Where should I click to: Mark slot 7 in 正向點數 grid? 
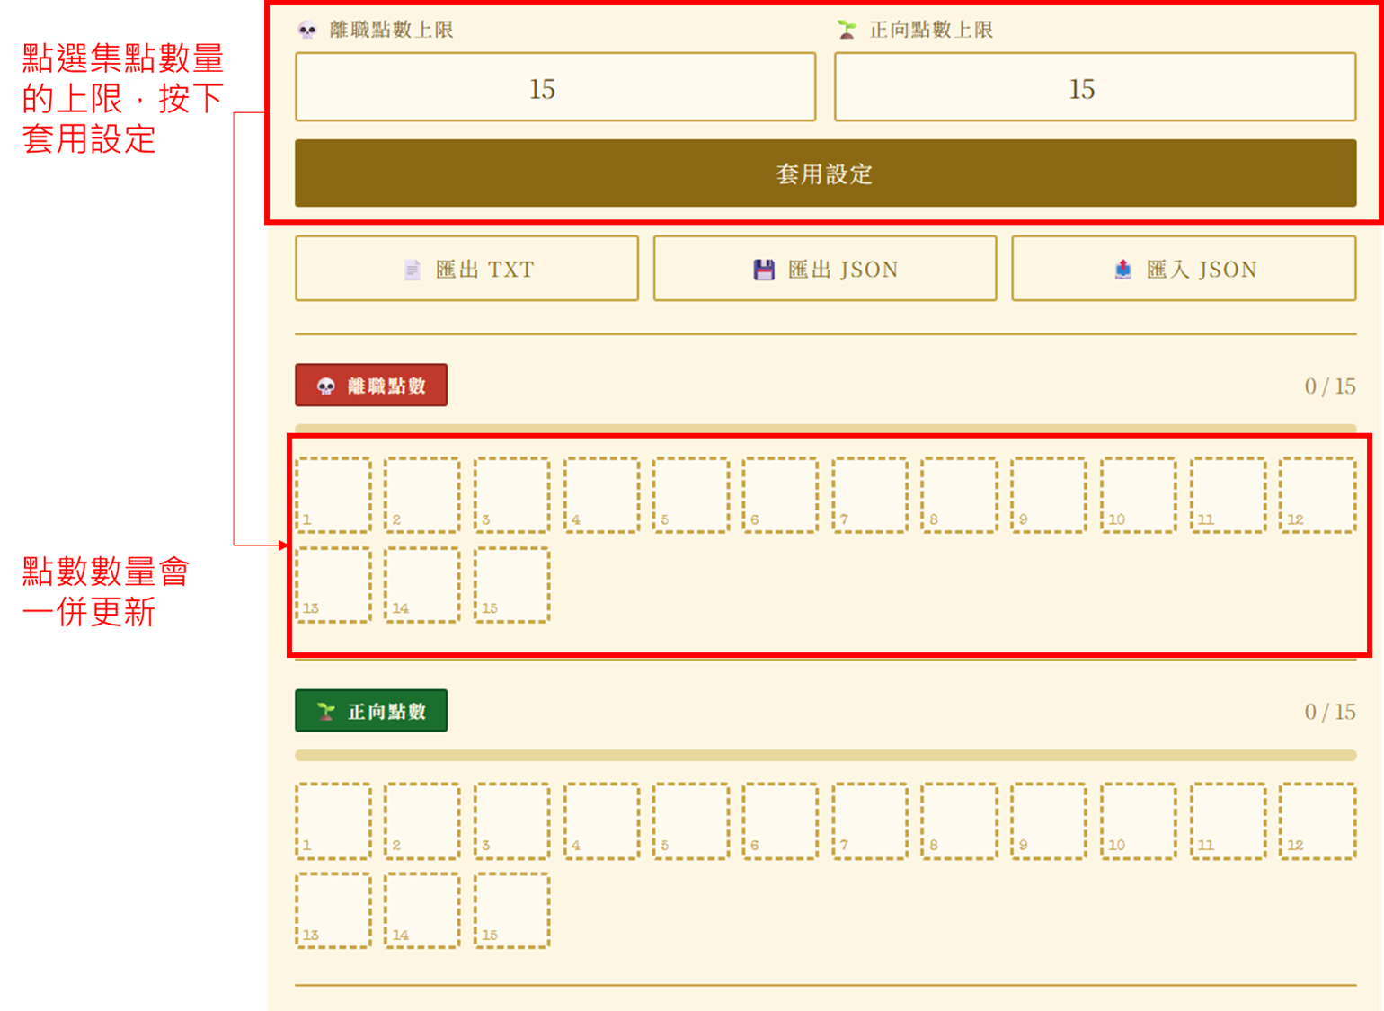(870, 821)
